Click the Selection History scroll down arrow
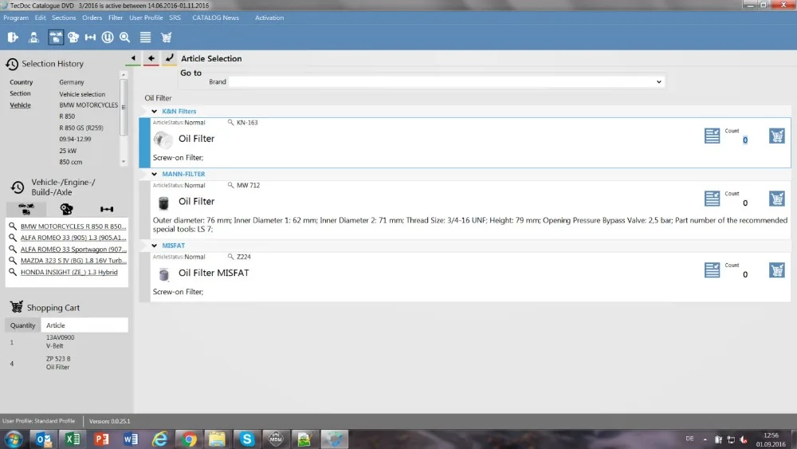The width and height of the screenshot is (797, 449). 124,162
